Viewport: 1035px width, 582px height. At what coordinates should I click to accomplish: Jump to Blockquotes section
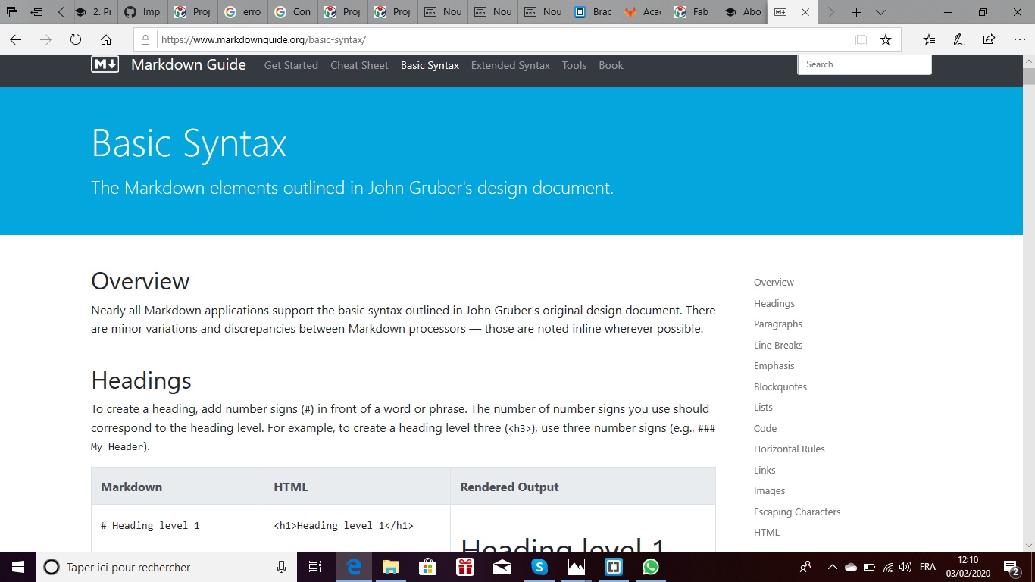tap(780, 387)
